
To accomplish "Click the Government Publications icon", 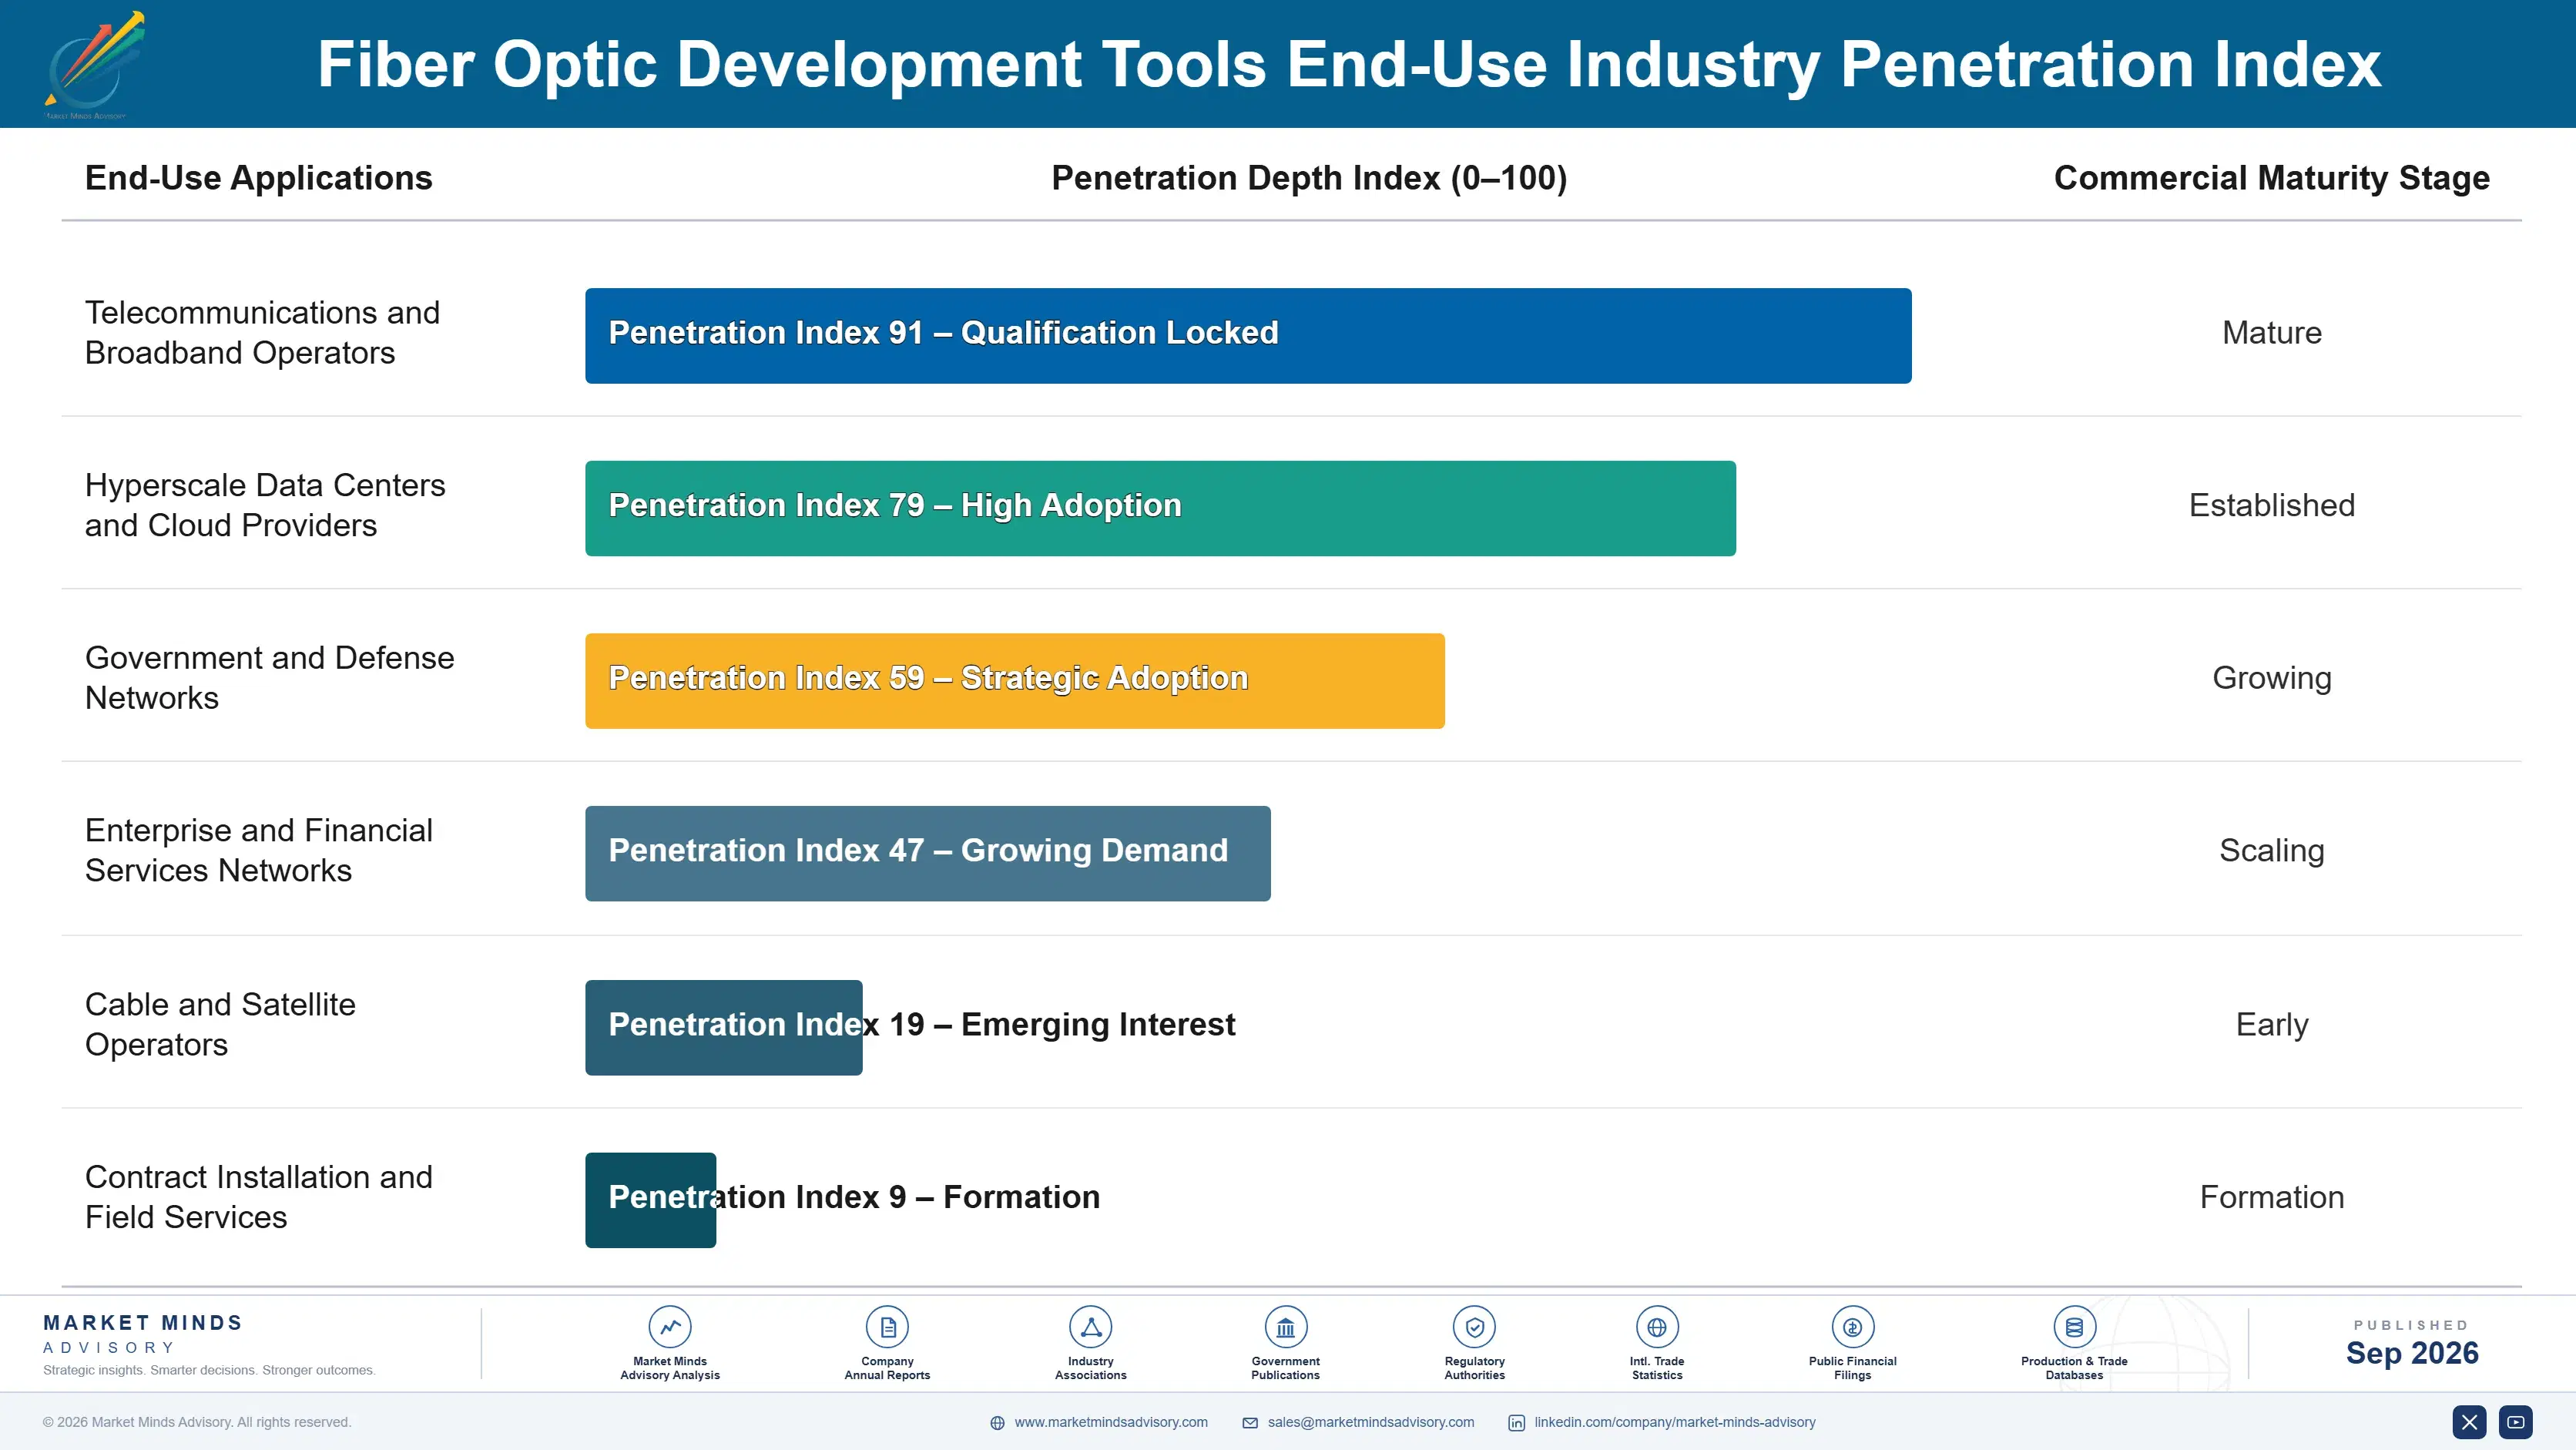I will 1285,1327.
